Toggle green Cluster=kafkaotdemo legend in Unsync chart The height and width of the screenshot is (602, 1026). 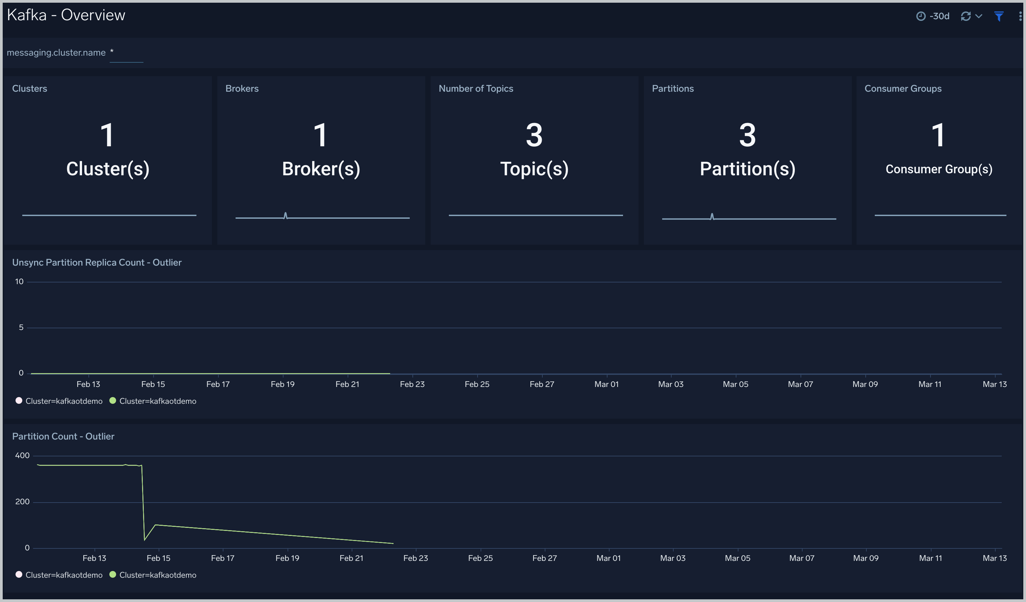point(153,401)
